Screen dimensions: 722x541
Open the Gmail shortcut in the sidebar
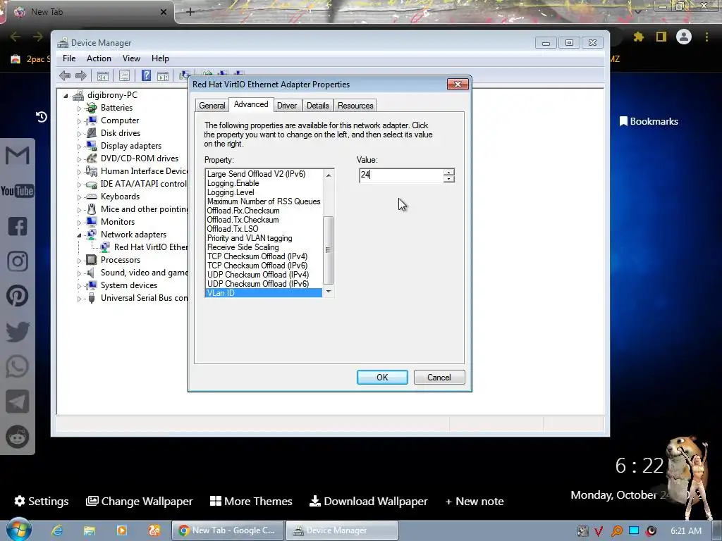[x=18, y=156]
